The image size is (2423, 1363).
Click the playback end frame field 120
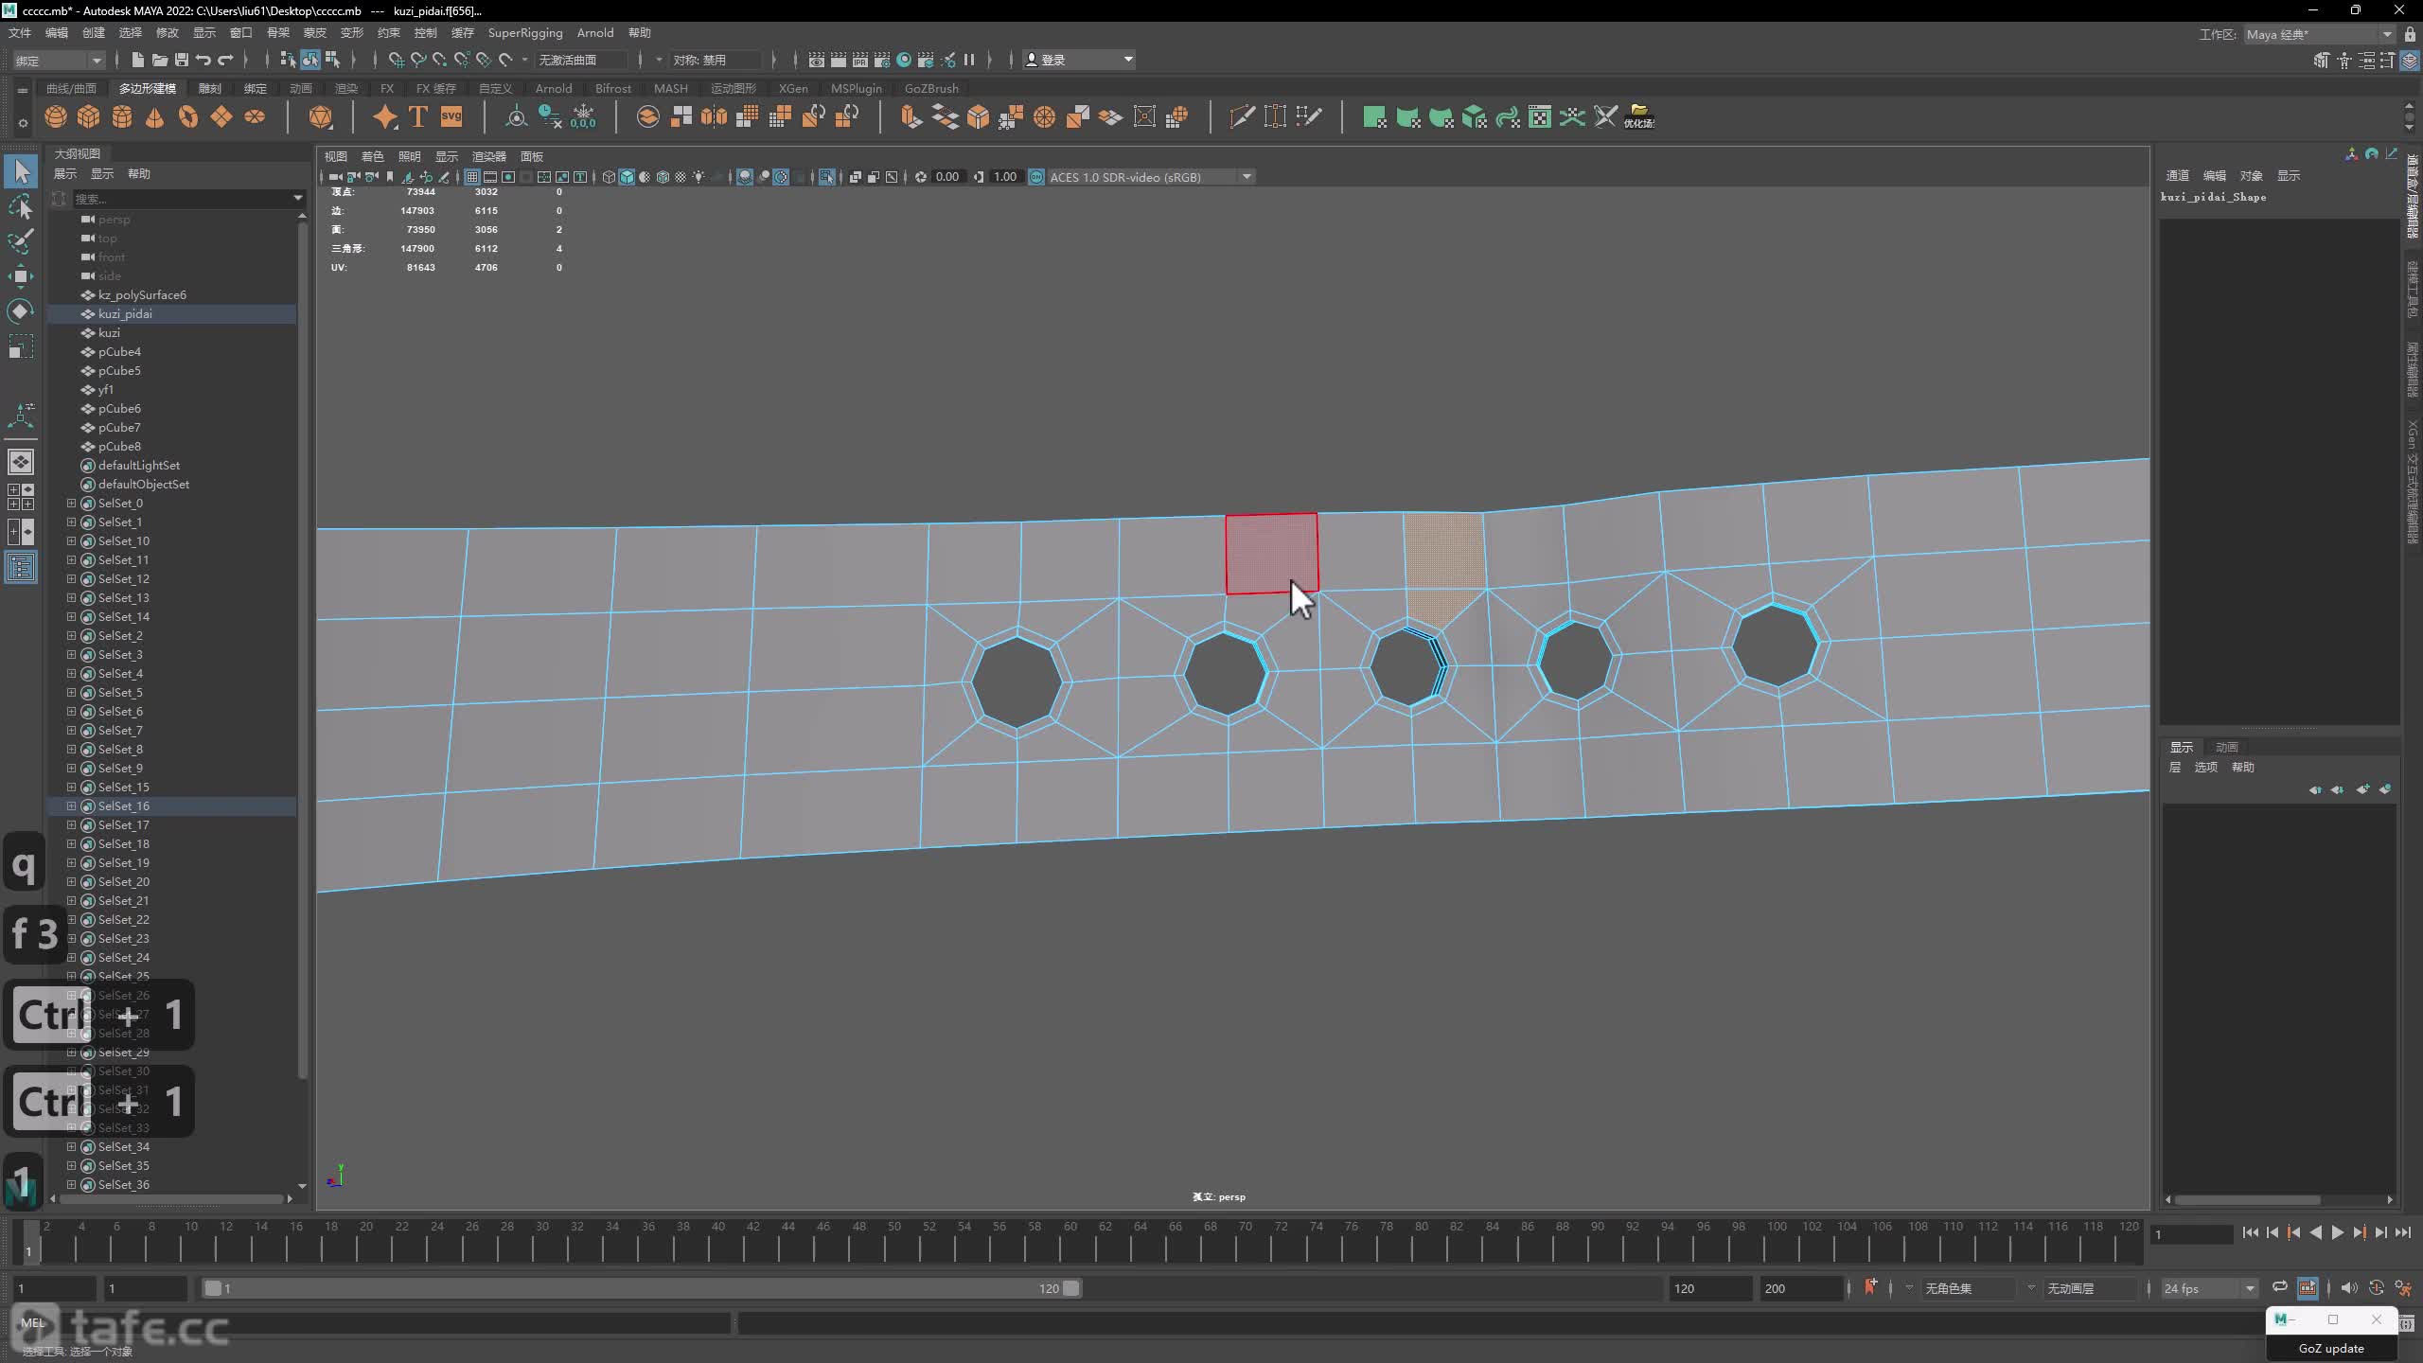(1709, 1288)
